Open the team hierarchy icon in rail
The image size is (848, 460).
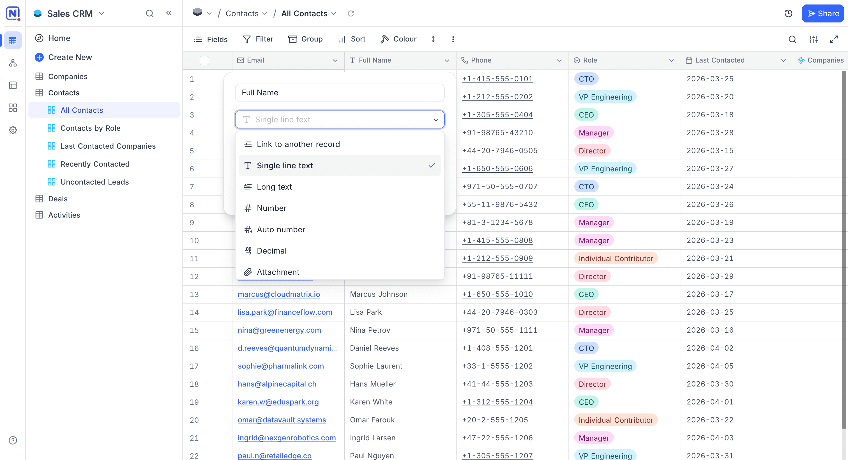coord(13,63)
